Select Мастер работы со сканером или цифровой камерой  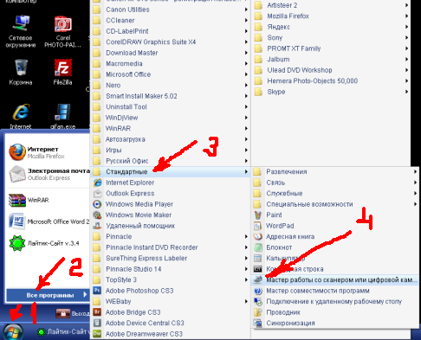335,279
